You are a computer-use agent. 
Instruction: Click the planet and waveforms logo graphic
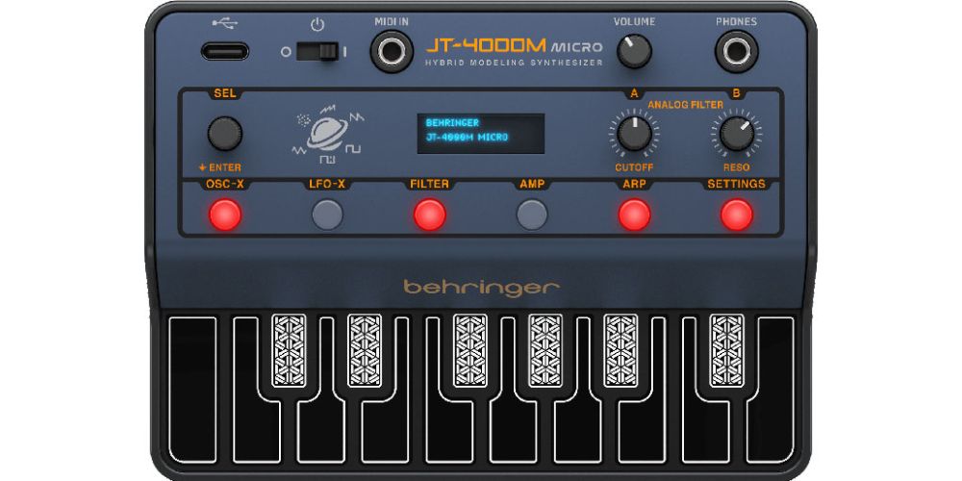(327, 134)
